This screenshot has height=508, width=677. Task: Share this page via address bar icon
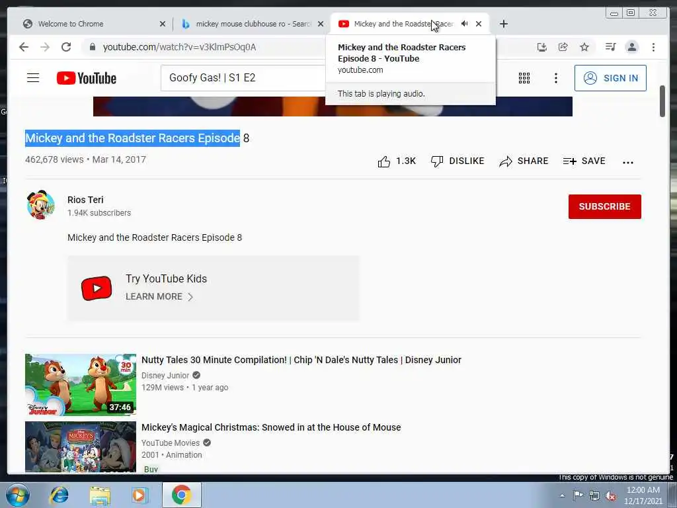pos(563,47)
